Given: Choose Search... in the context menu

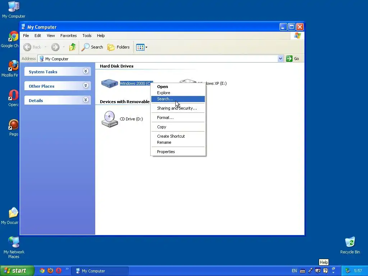Looking at the screenshot, I should 178,99.
